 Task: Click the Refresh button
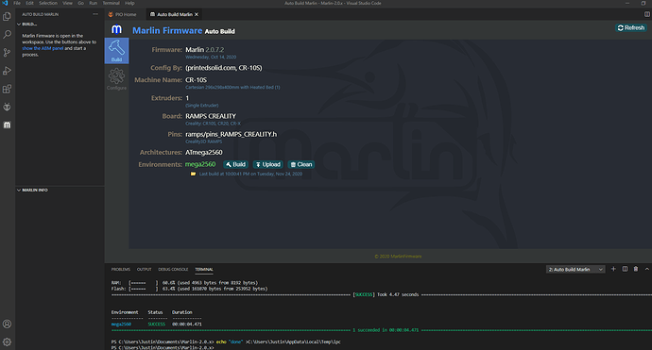pos(630,27)
